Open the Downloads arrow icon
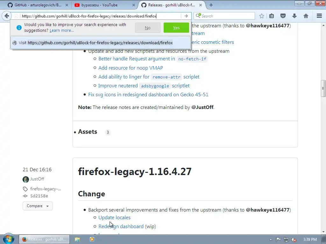Image resolution: width=326 pixels, height=244 pixels. tap(294, 16)
